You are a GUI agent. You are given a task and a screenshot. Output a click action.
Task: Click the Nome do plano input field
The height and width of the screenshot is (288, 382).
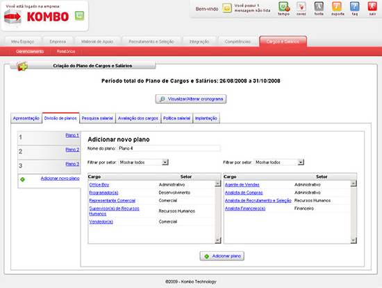169,148
